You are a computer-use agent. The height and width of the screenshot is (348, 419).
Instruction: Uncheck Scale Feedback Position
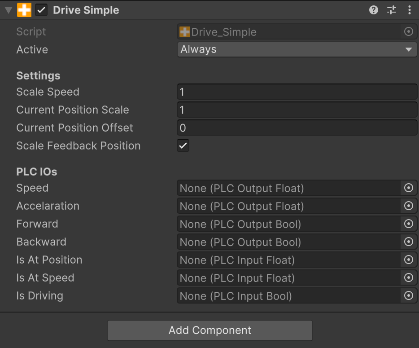pyautogui.click(x=183, y=145)
